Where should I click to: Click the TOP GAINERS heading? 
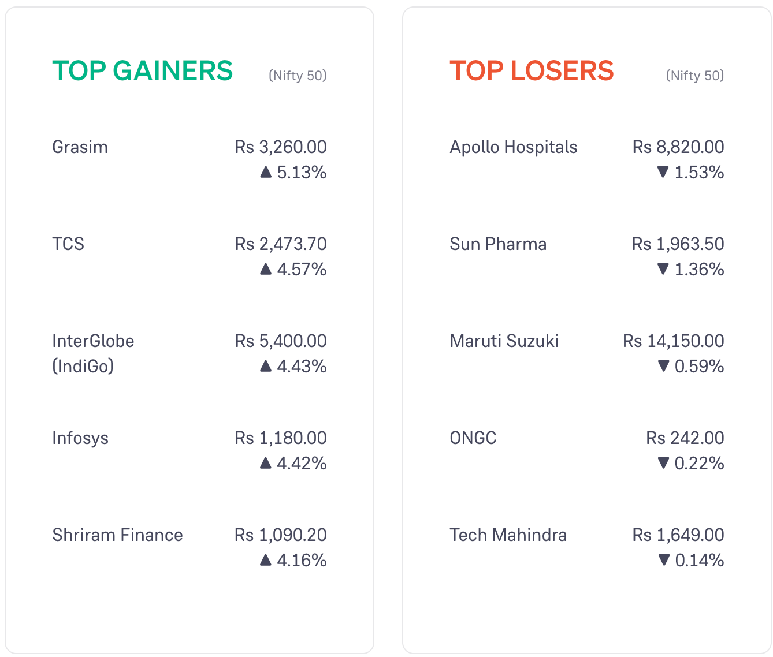143,71
